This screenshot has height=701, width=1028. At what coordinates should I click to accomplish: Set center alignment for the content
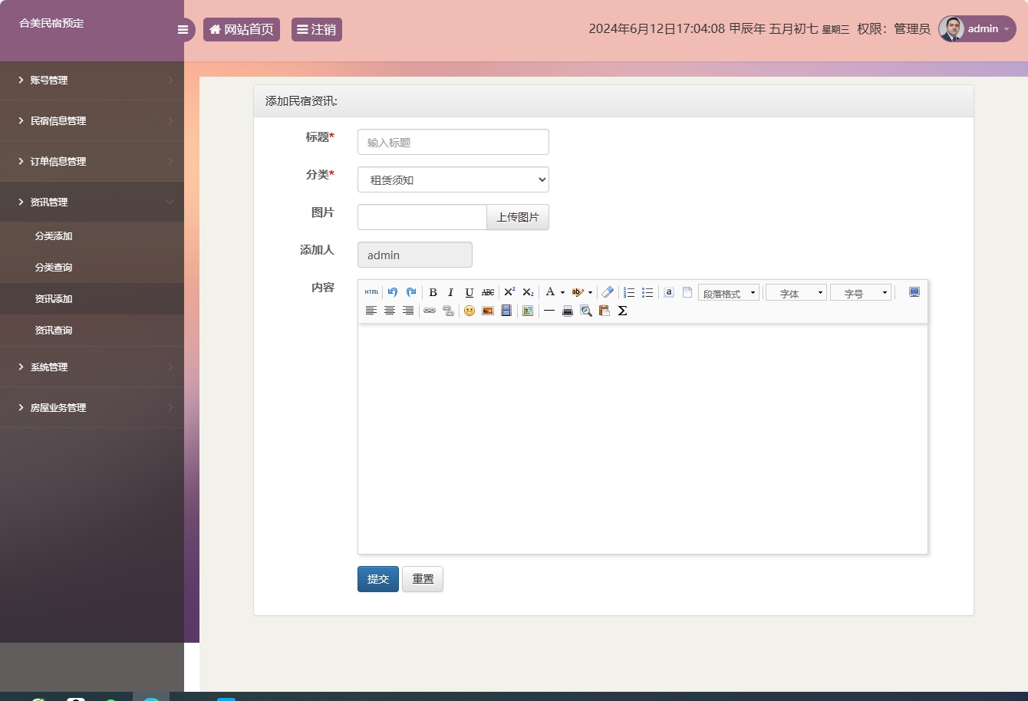(390, 310)
